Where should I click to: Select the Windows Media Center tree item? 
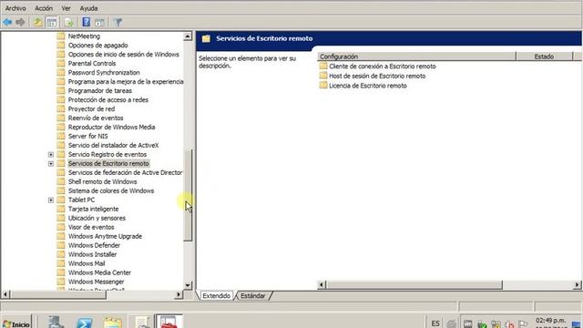tap(99, 272)
